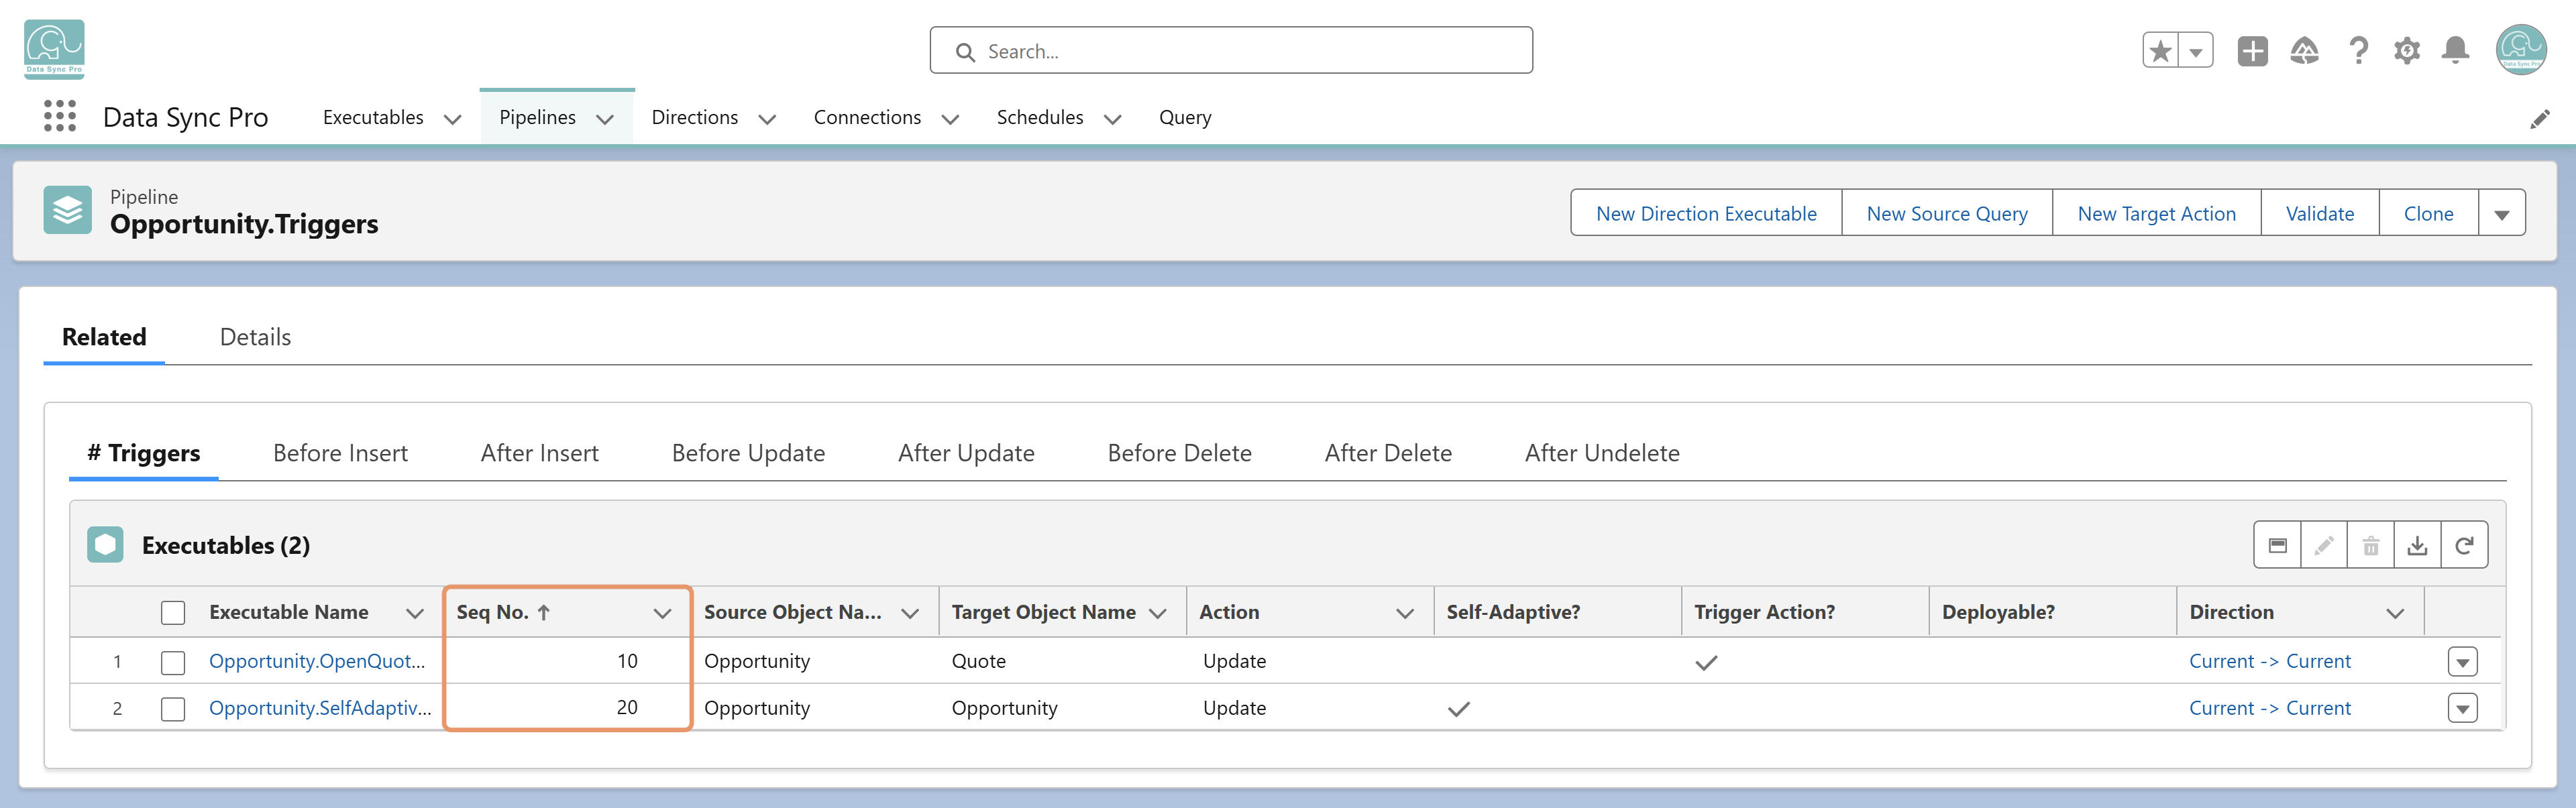Image resolution: width=2576 pixels, height=808 pixels.
Task: Open more actions dropdown beside Clone
Action: 2501,214
